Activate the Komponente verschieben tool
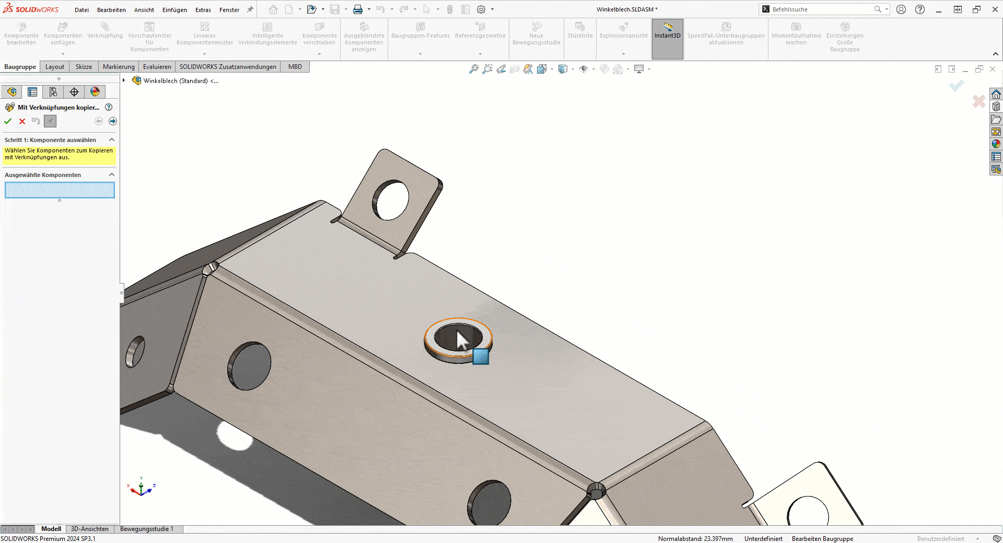The image size is (1003, 543). (x=319, y=31)
